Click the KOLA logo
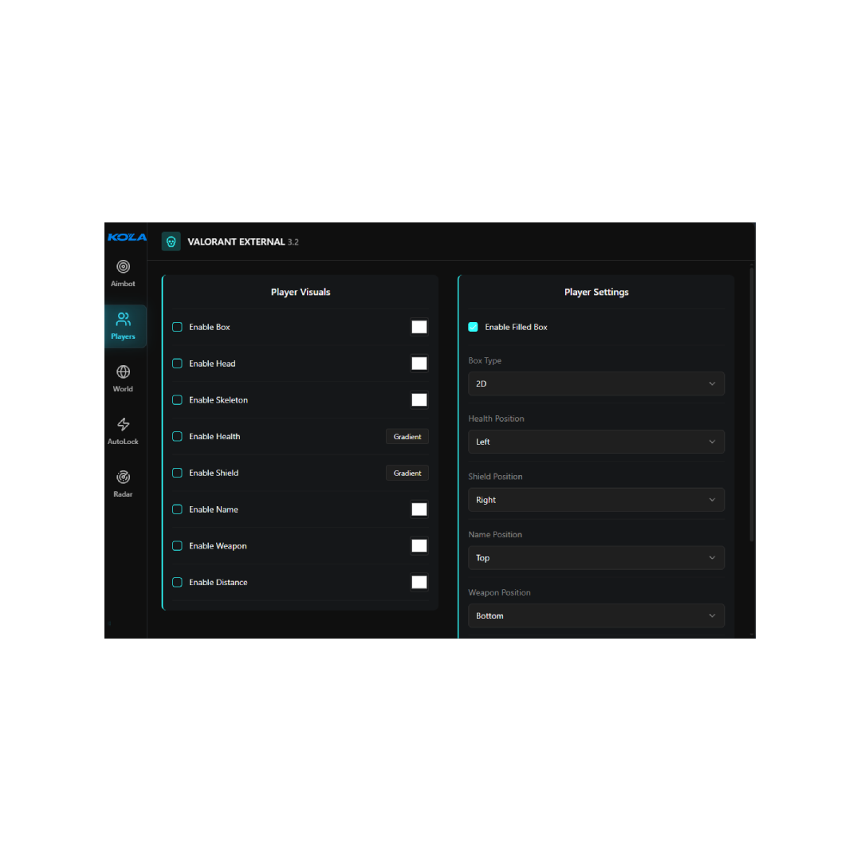The width and height of the screenshot is (861, 861). (126, 237)
